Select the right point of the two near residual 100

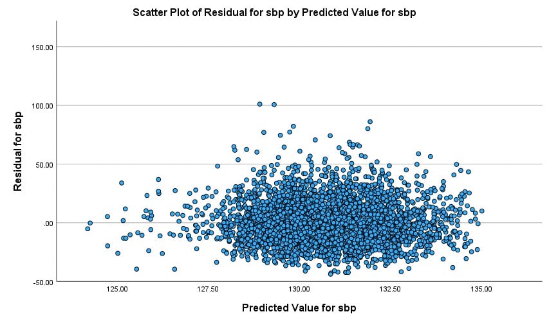click(x=274, y=104)
